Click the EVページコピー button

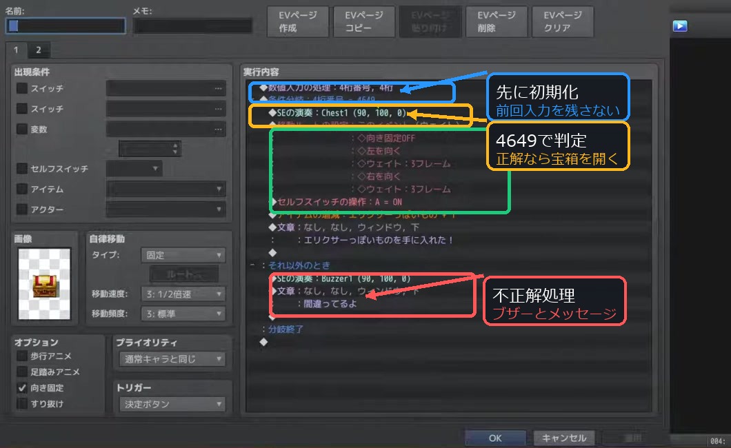364,22
